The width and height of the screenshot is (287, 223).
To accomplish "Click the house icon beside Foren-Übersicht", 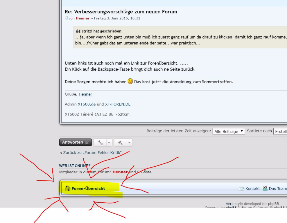I will coord(68,188).
